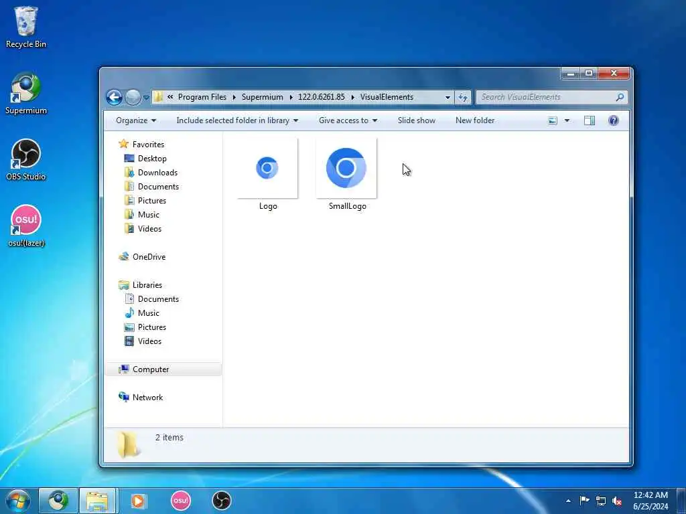Expand arrow after 122.0.6261.85 breadcrumb
Image resolution: width=686 pixels, height=514 pixels.
(352, 97)
